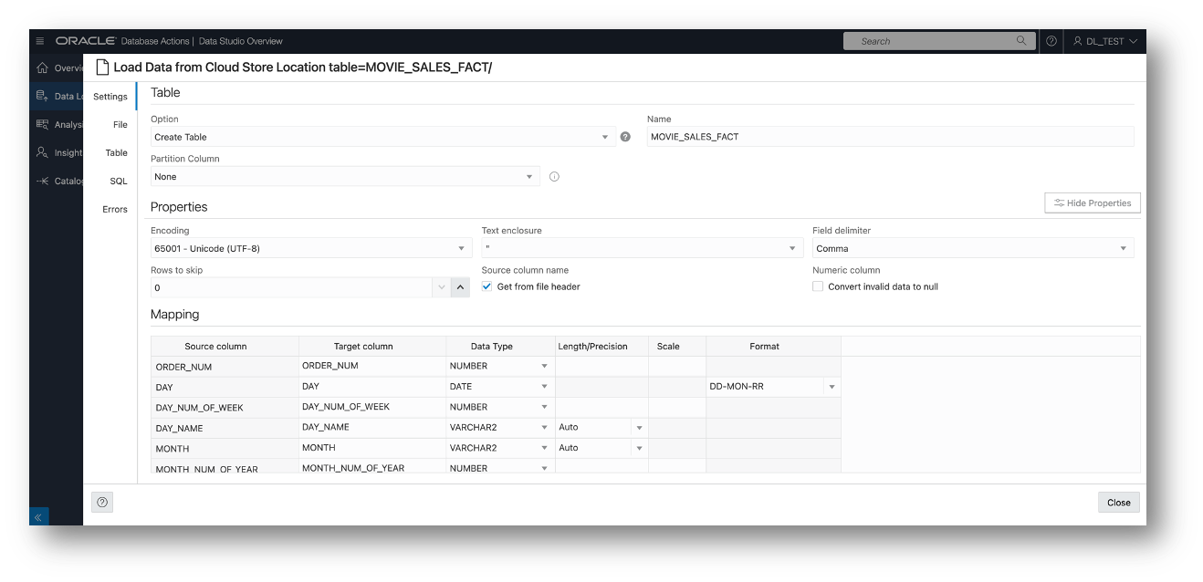Click MONTH source column cell
This screenshot has width=1203, height=582.
tap(225, 449)
